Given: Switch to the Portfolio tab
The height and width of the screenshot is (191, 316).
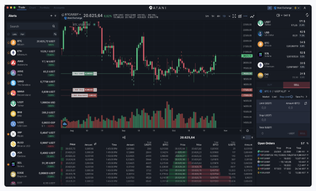Looking at the screenshot, I should (44, 8).
